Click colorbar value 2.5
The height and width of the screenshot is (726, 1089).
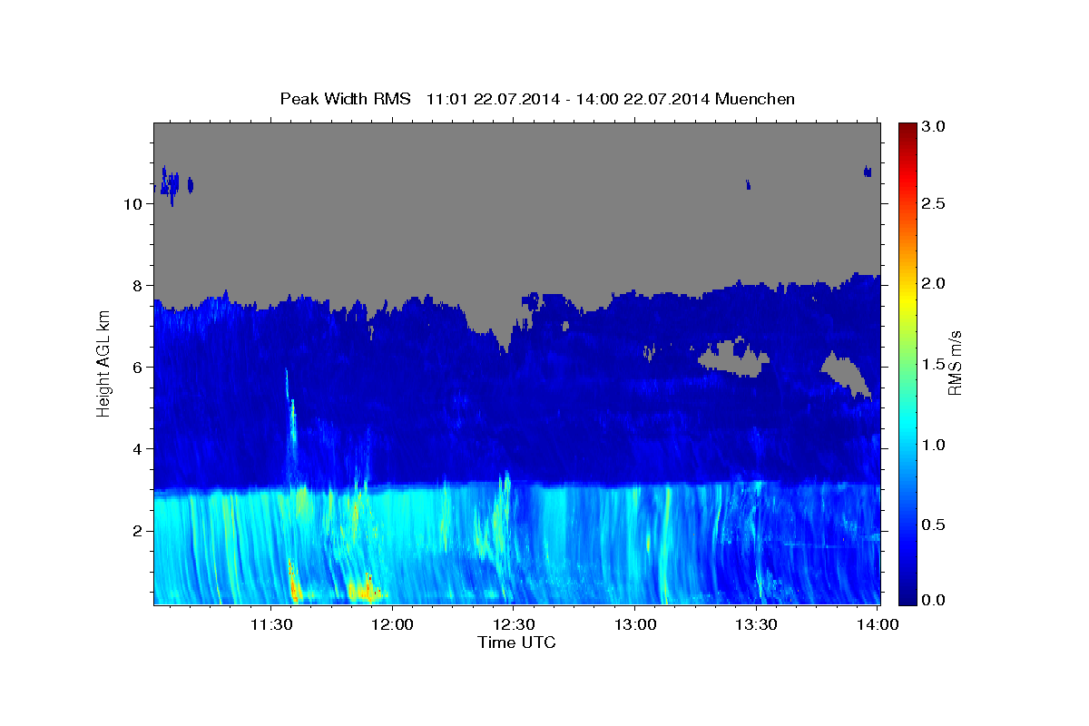pos(935,204)
